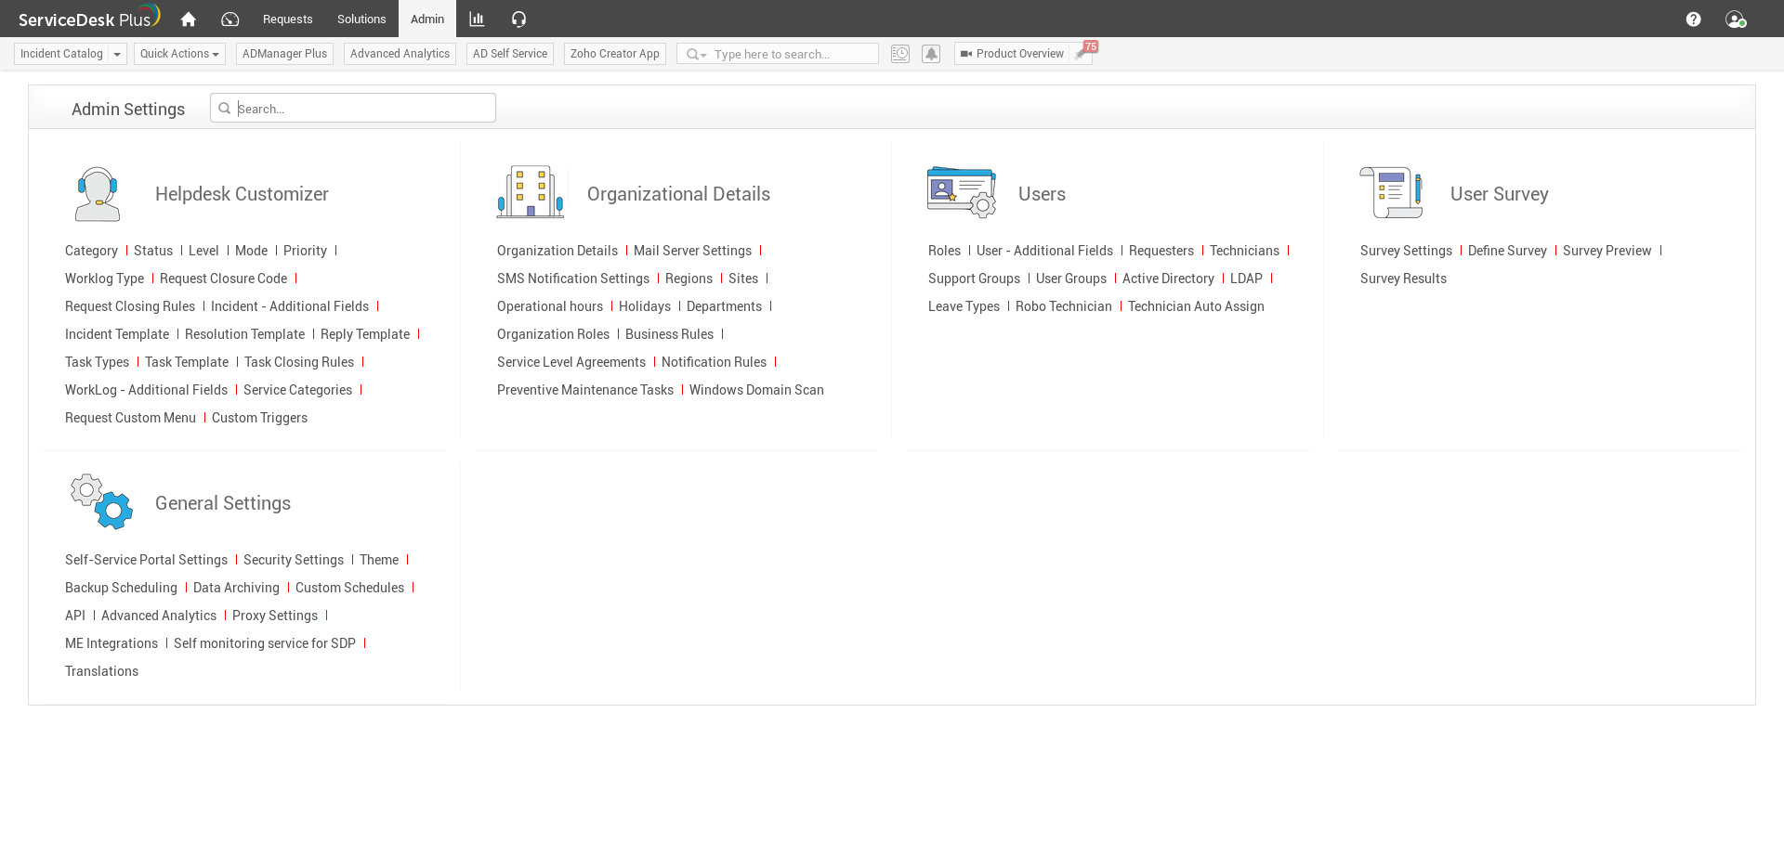Expand the Incident Catalog dropdown arrow
Viewport: 1784px width, 856px height.
tap(117, 54)
